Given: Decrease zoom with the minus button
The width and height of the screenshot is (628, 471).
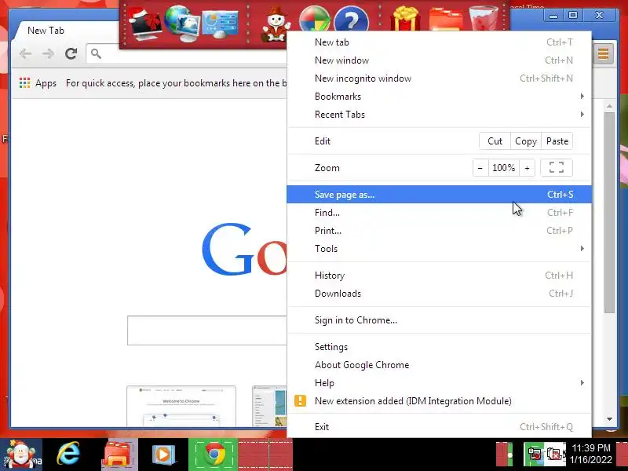Looking at the screenshot, I should click(x=480, y=167).
